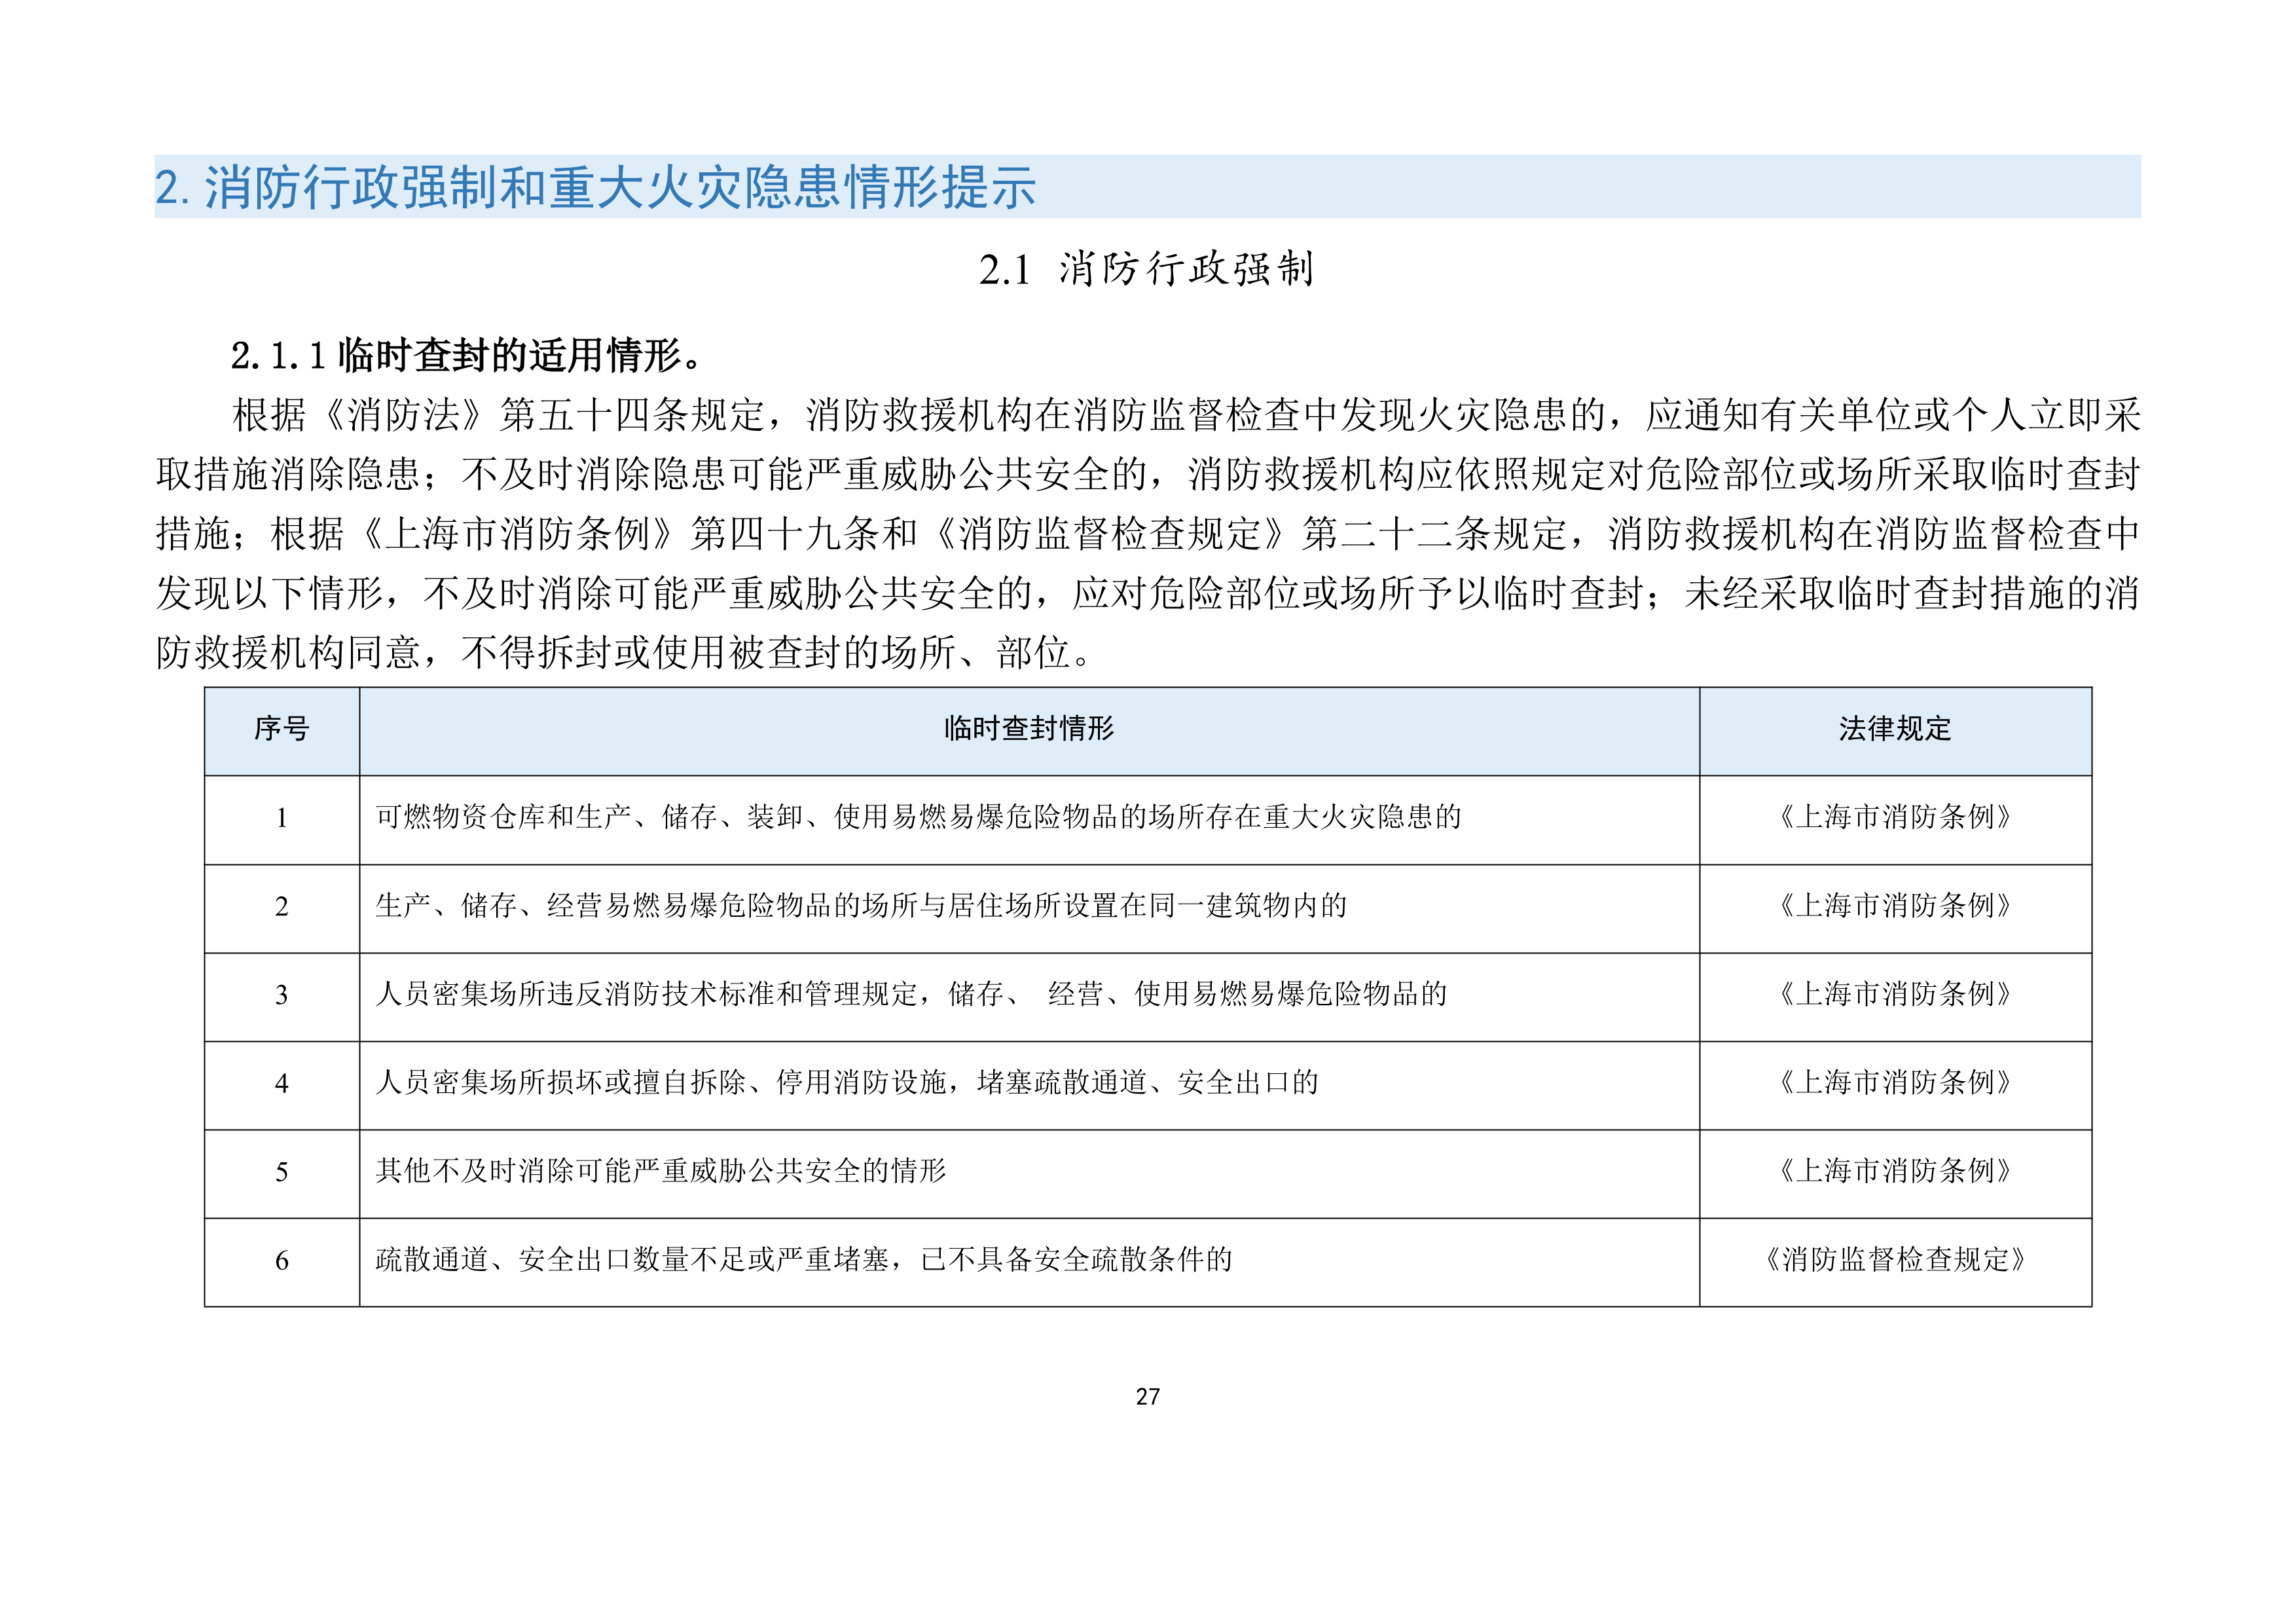Select row number 4 in the table
This screenshot has height=1624, width=2296.
pos(282,1084)
